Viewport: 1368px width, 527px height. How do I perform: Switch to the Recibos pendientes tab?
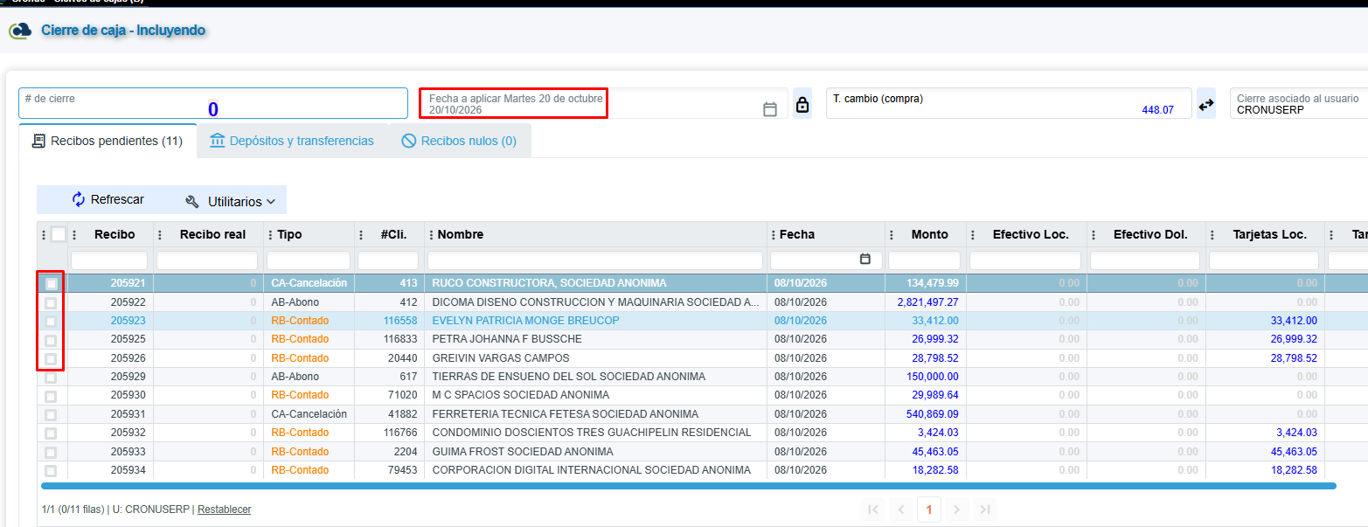108,141
